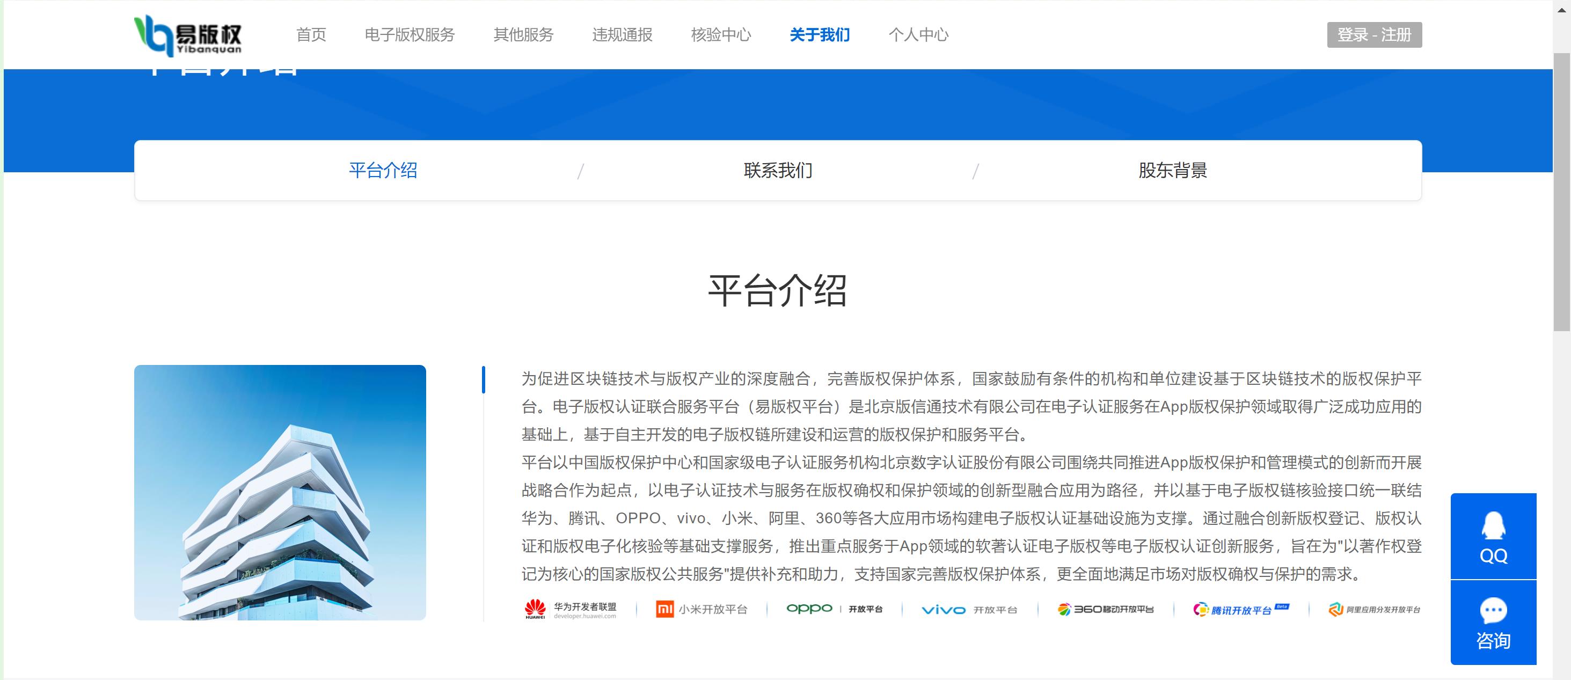Click the paragraph starting 为促进区块链技术
The width and height of the screenshot is (1571, 680).
click(x=971, y=407)
